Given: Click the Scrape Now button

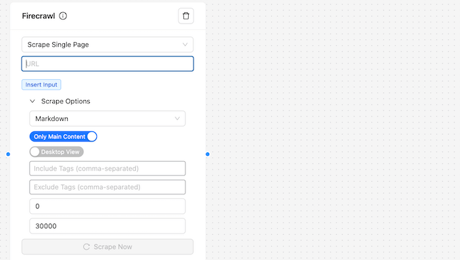Looking at the screenshot, I should 108,246.
